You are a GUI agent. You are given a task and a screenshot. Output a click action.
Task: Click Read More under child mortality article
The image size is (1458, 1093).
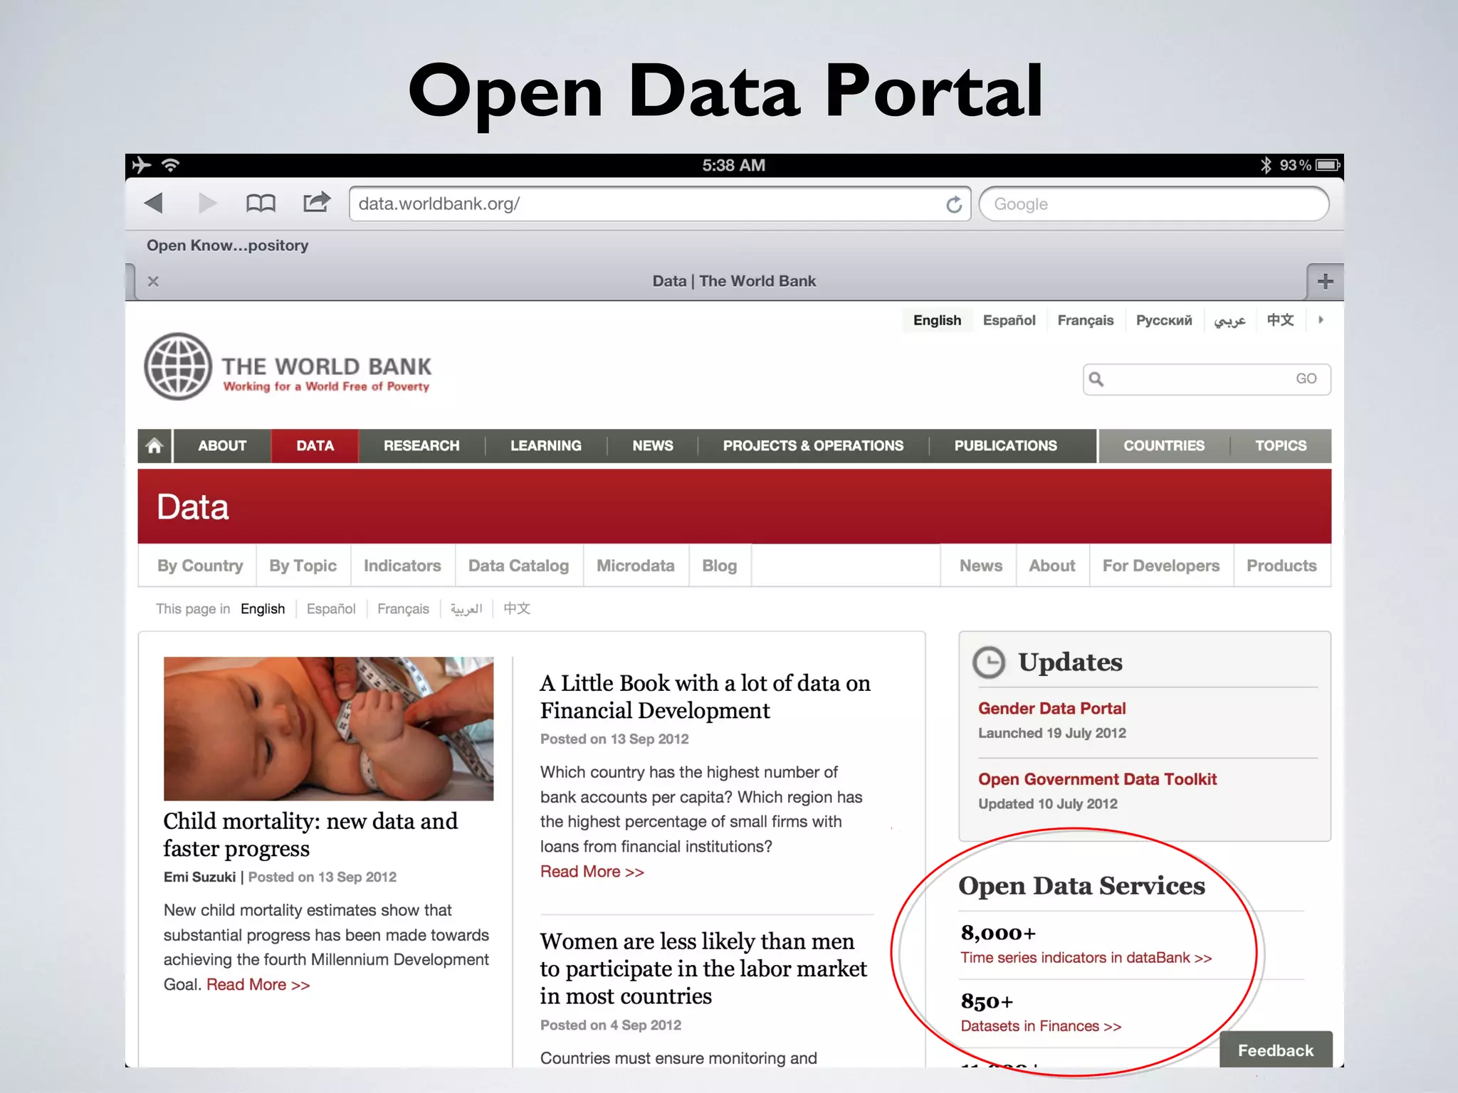click(258, 985)
